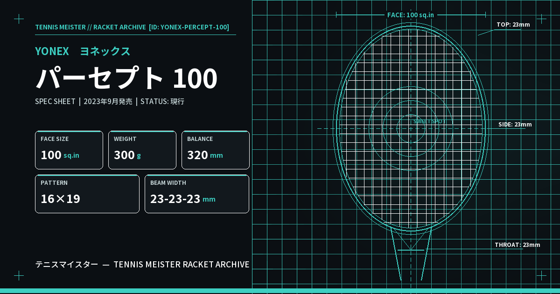This screenshot has width=560, height=294.
Task: Click the ID: YONEX-PERCEPT-100 text
Action: tap(189, 27)
